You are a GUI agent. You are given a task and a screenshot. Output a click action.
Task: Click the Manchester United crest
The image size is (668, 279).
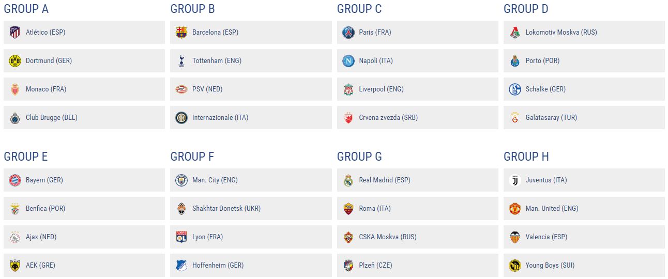(514, 209)
